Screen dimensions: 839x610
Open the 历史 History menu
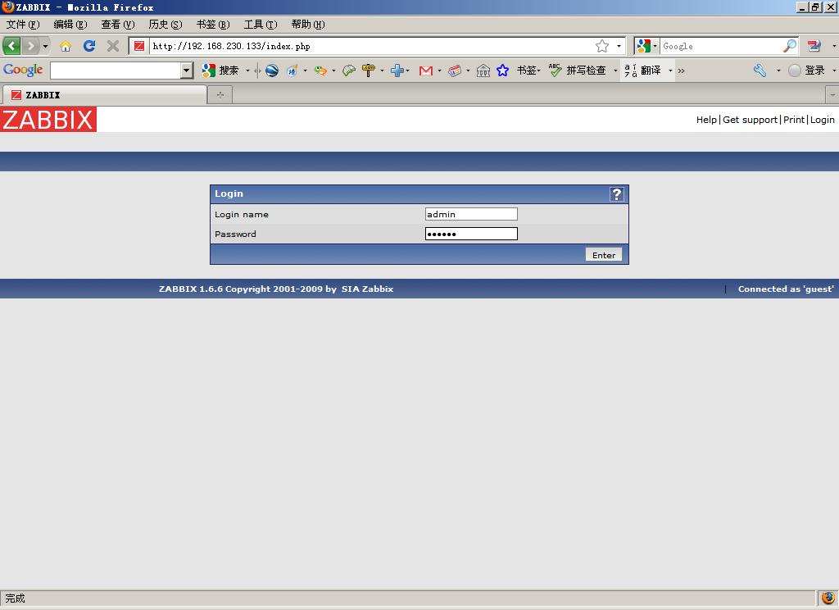166,25
